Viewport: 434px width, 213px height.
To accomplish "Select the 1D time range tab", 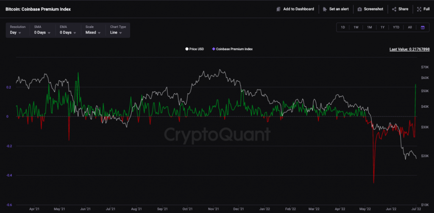I will click(x=342, y=28).
